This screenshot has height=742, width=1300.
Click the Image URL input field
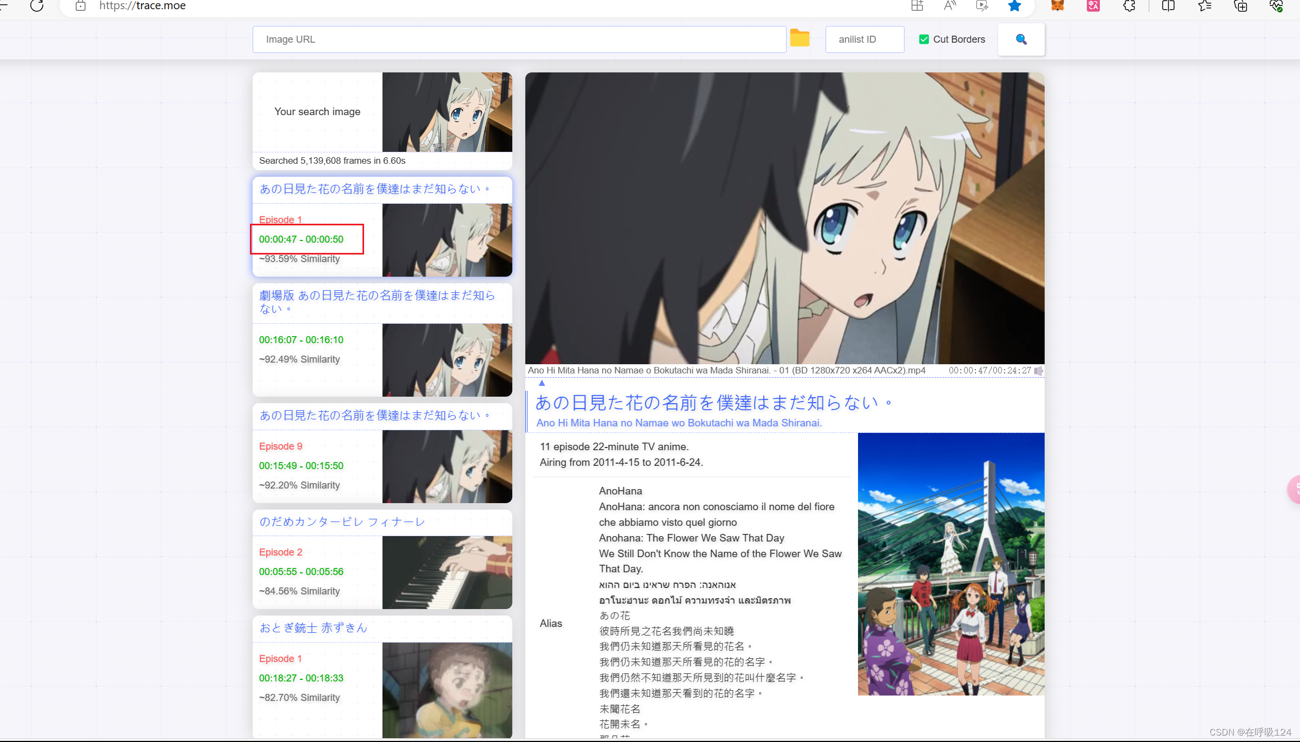[x=519, y=39]
